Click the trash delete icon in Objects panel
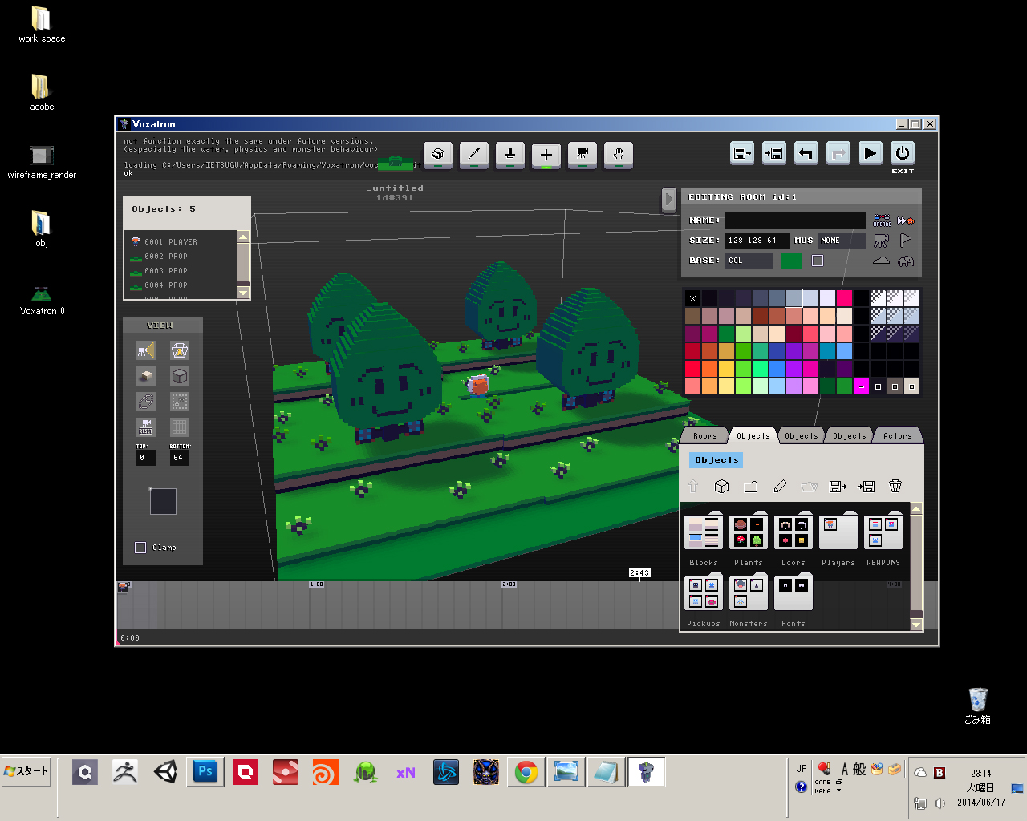Viewport: 1027px width, 821px height. coord(895,487)
